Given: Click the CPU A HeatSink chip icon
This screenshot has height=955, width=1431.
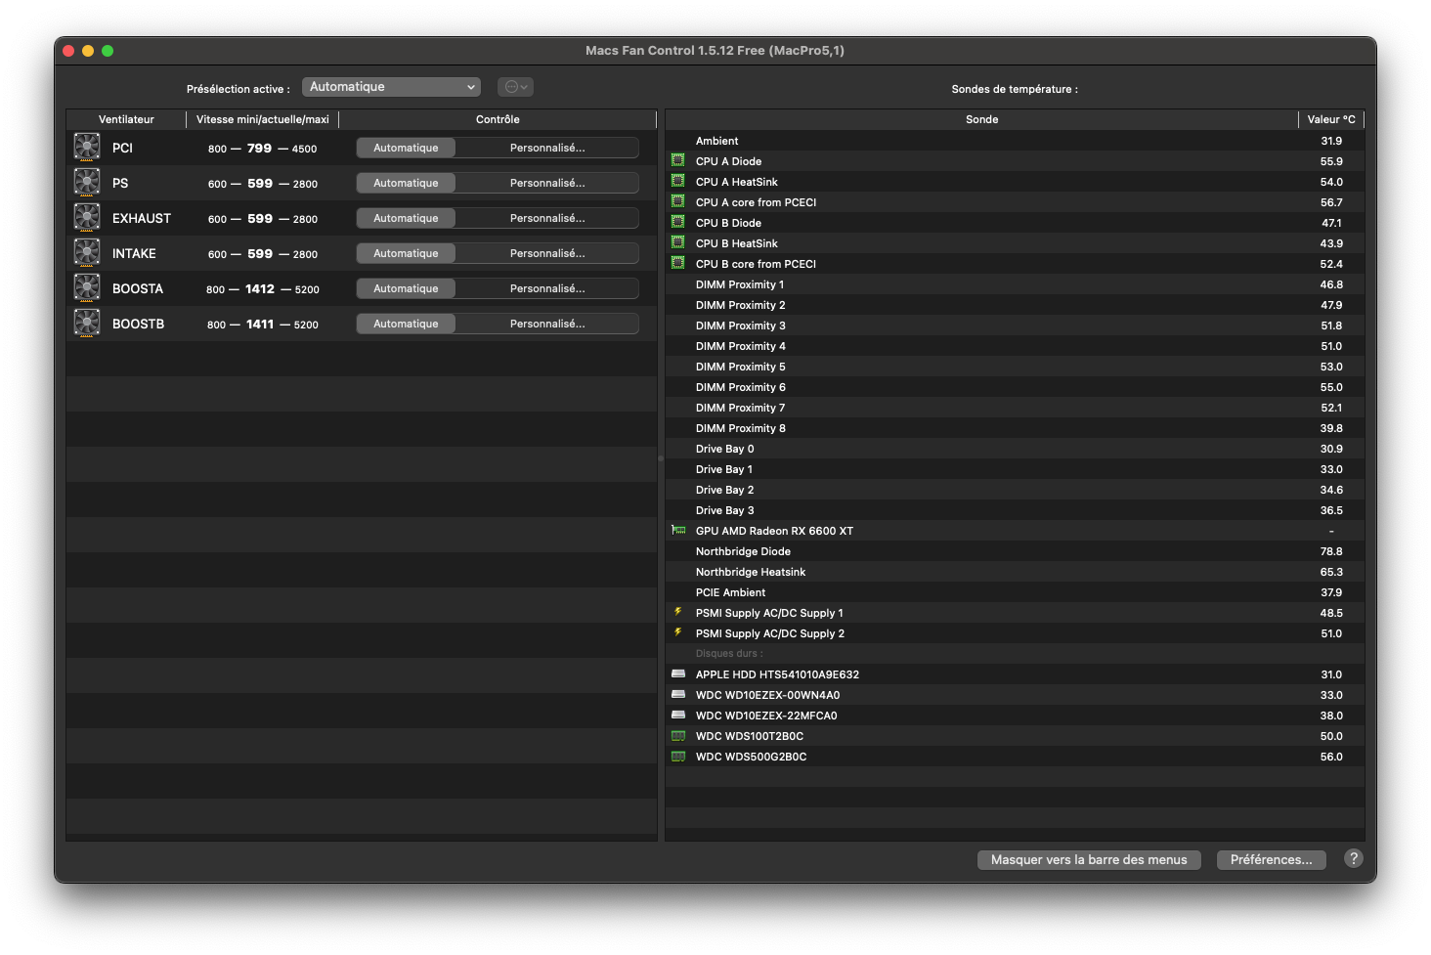Looking at the screenshot, I should coord(678,181).
